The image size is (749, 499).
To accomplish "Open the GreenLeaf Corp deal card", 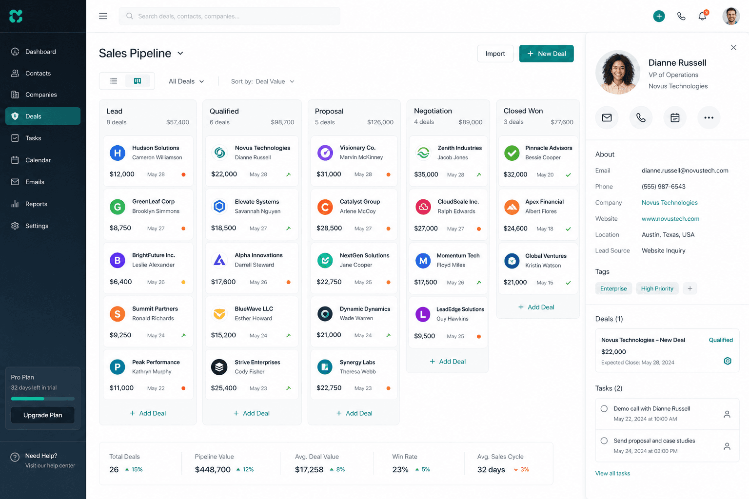I will (148, 215).
